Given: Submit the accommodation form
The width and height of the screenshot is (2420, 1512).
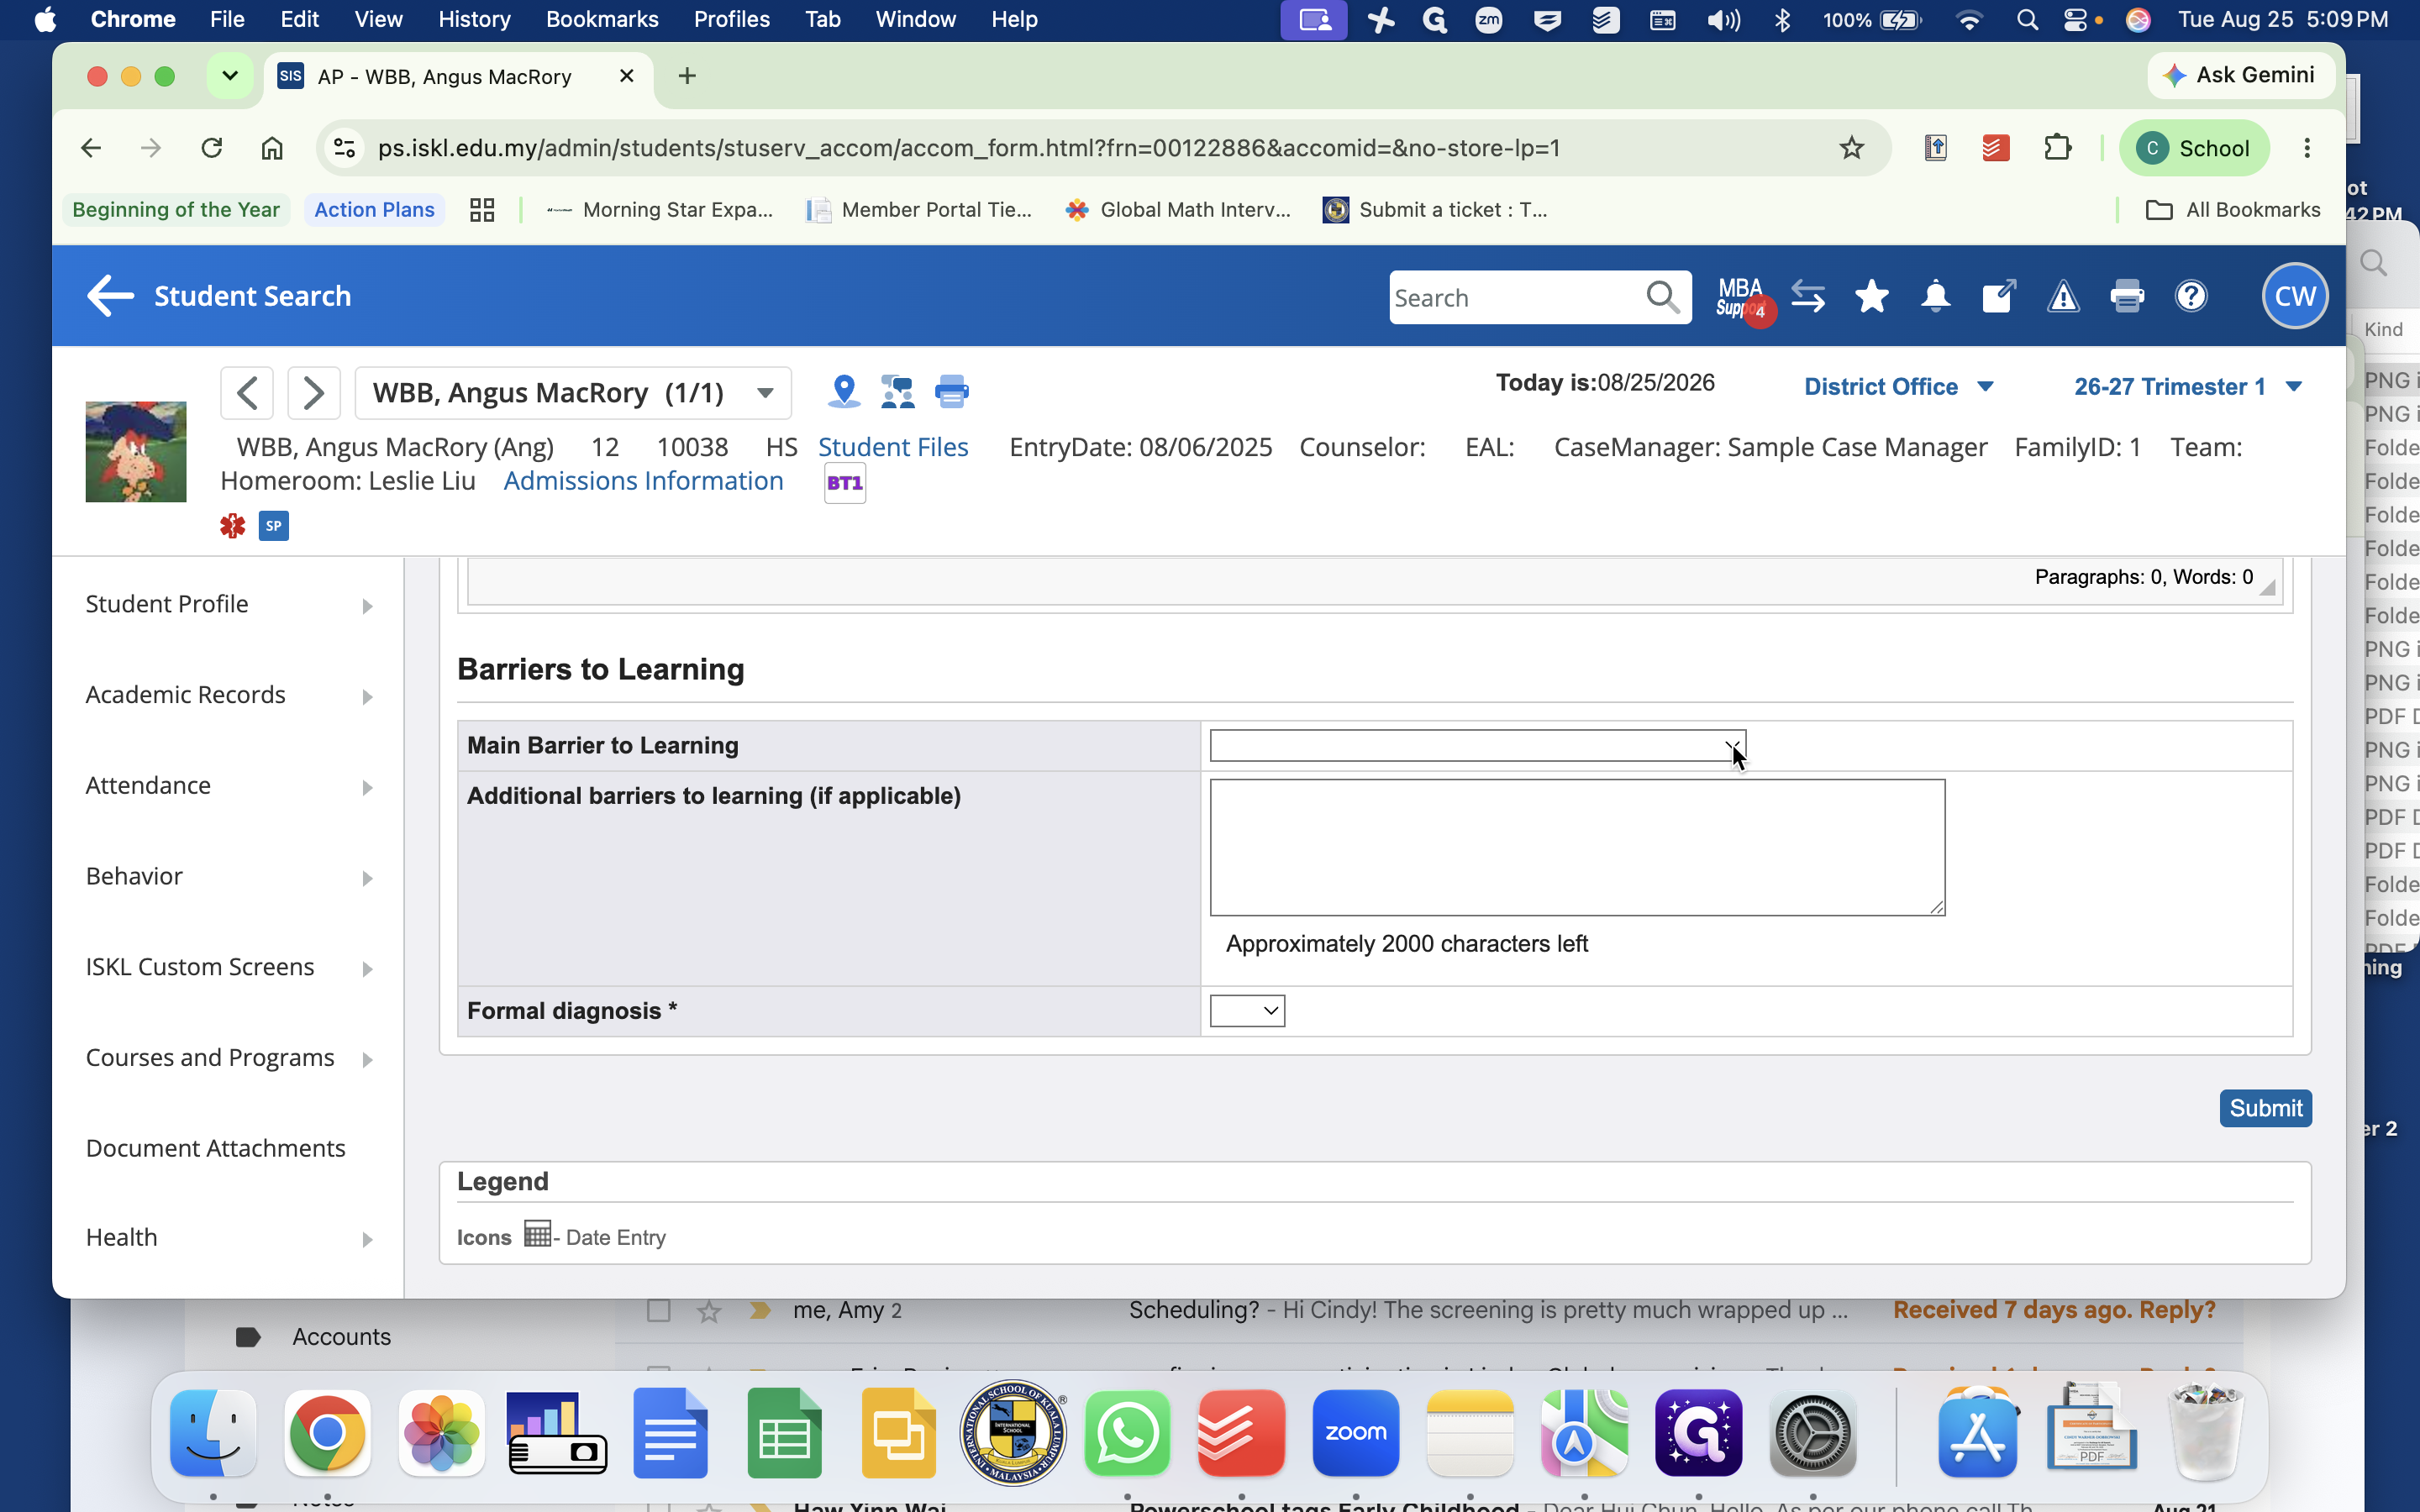Looking at the screenshot, I should click(2265, 1108).
